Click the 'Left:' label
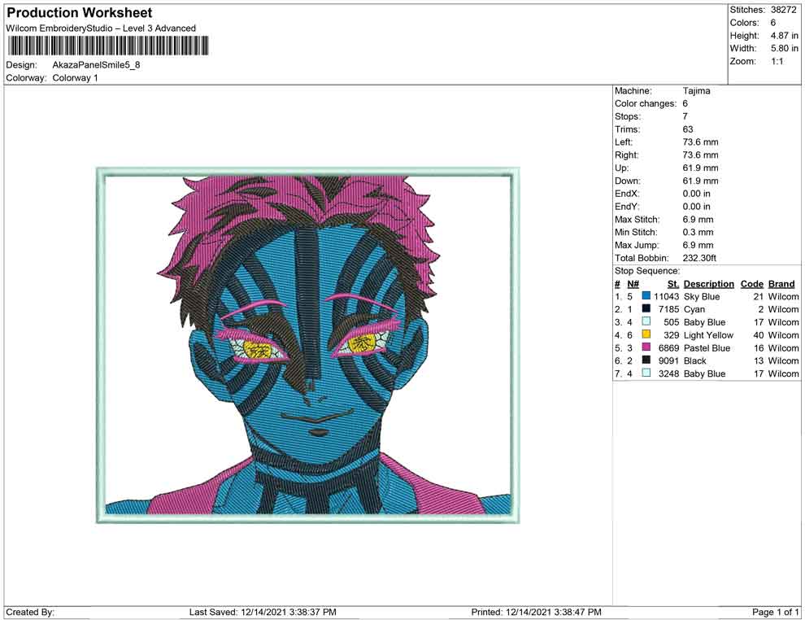Screen dimensions: 805x620 (624, 142)
